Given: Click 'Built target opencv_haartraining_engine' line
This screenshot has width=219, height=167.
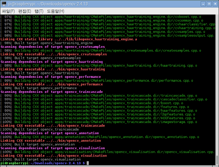Looking at the screenshot, I should (47, 43).
